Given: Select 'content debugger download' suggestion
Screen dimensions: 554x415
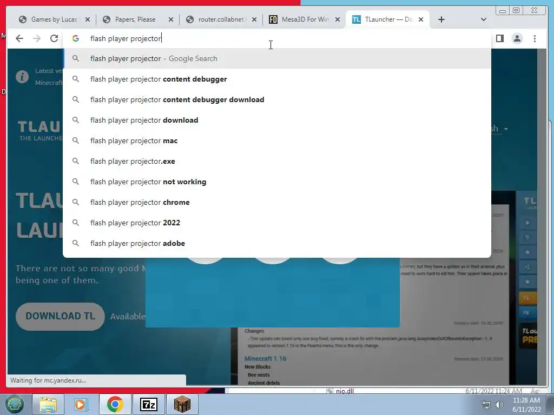Looking at the screenshot, I should (x=277, y=99).
